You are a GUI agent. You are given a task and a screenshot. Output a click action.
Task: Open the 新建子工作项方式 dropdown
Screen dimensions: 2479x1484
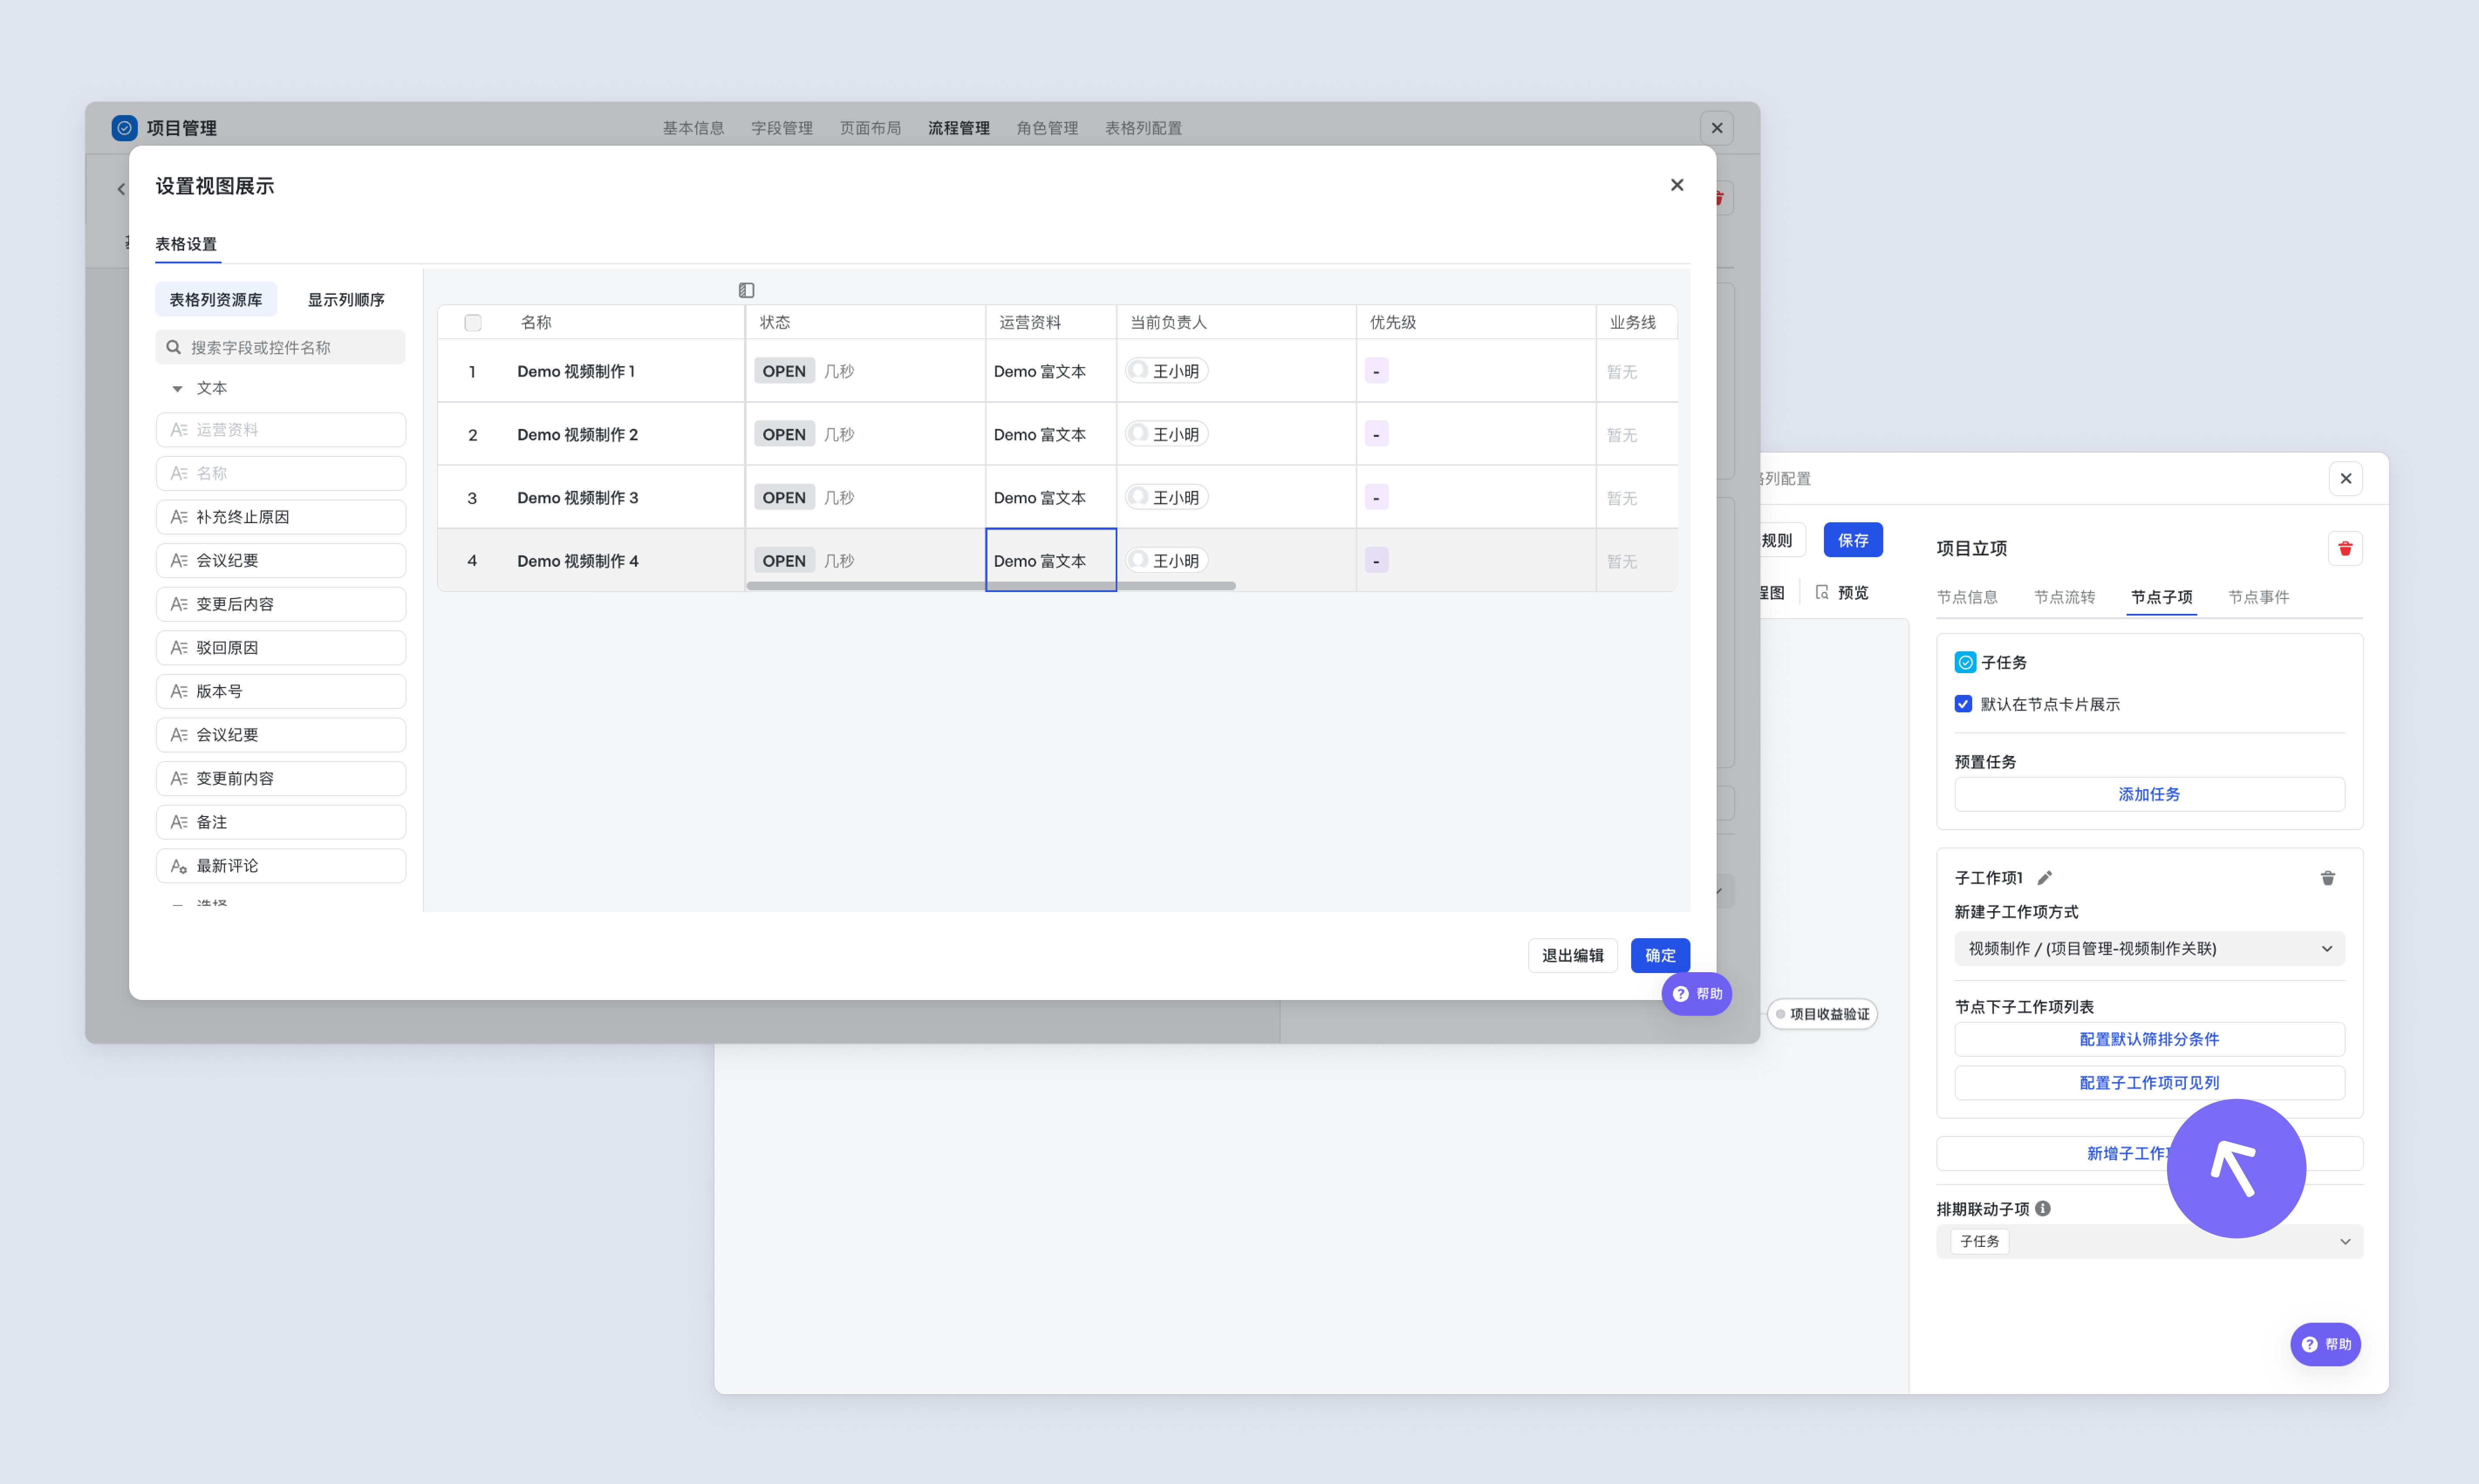(x=2149, y=948)
